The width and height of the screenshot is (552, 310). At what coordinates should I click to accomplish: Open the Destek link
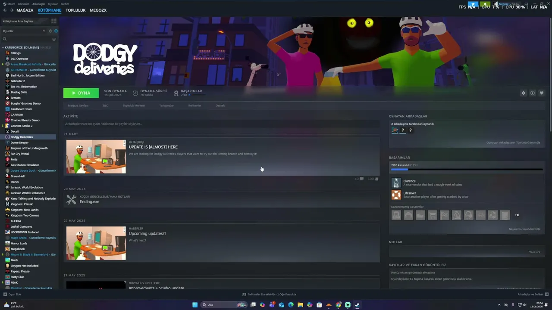click(220, 105)
